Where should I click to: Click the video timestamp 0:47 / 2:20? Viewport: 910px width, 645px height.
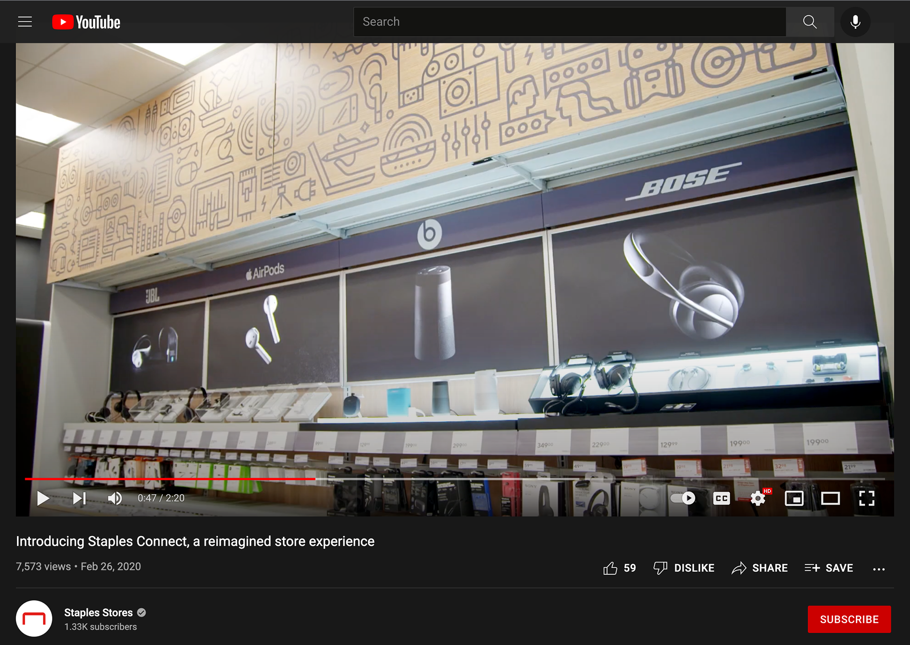pyautogui.click(x=161, y=498)
